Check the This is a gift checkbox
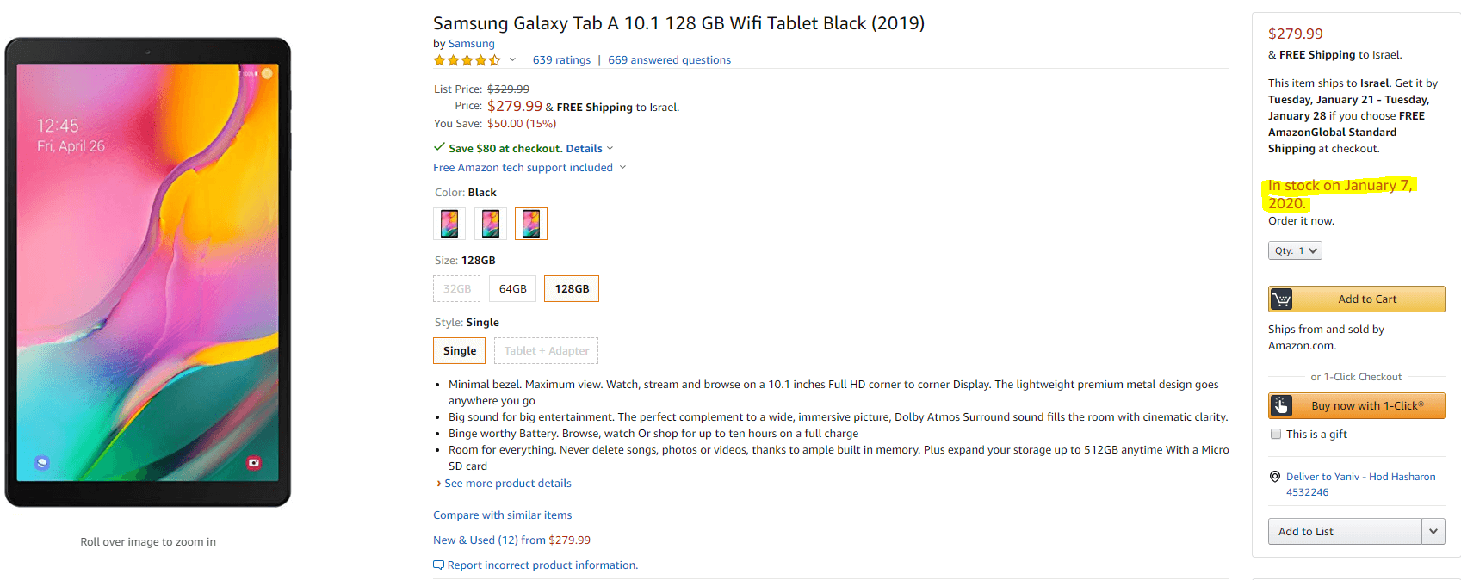Viewport: 1461px width, 580px height. tap(1276, 435)
